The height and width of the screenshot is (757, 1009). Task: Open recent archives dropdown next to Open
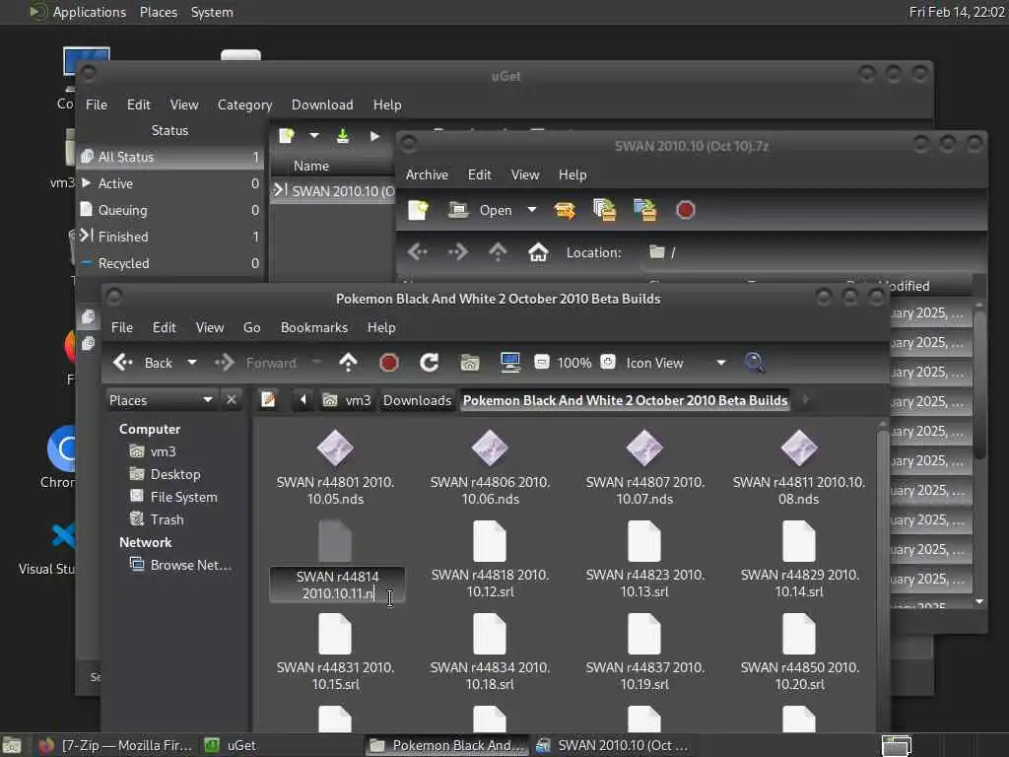point(531,211)
